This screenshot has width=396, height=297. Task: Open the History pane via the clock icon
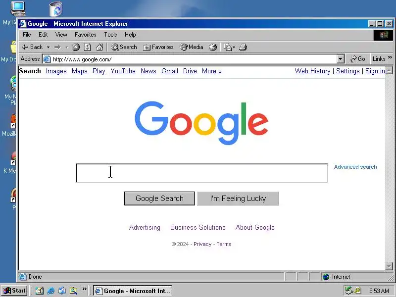tap(213, 47)
